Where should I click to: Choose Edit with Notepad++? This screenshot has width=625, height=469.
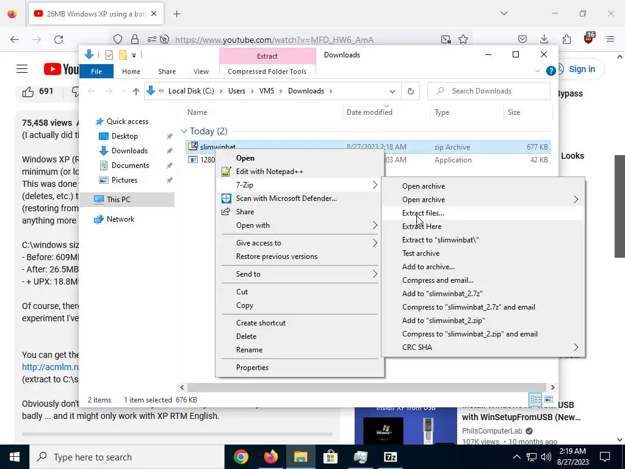[299, 172]
